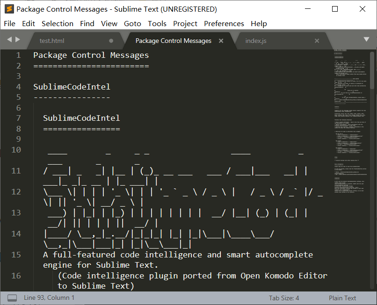
Task: Click line number 1 in gutter
Action: click(x=19, y=55)
